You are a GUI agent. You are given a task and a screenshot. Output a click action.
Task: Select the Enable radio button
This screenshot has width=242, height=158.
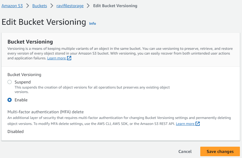pyautogui.click(x=10, y=100)
